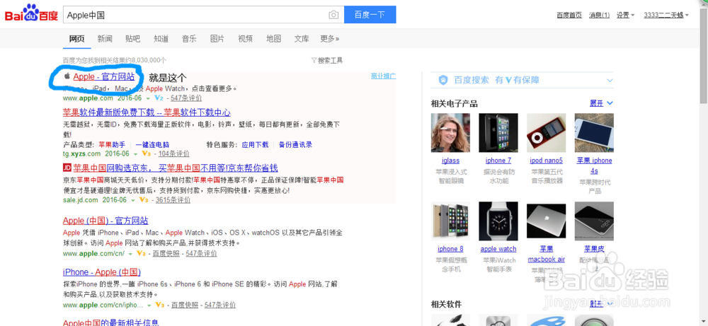
Task: Click the Baidu logo
Action: point(31,13)
